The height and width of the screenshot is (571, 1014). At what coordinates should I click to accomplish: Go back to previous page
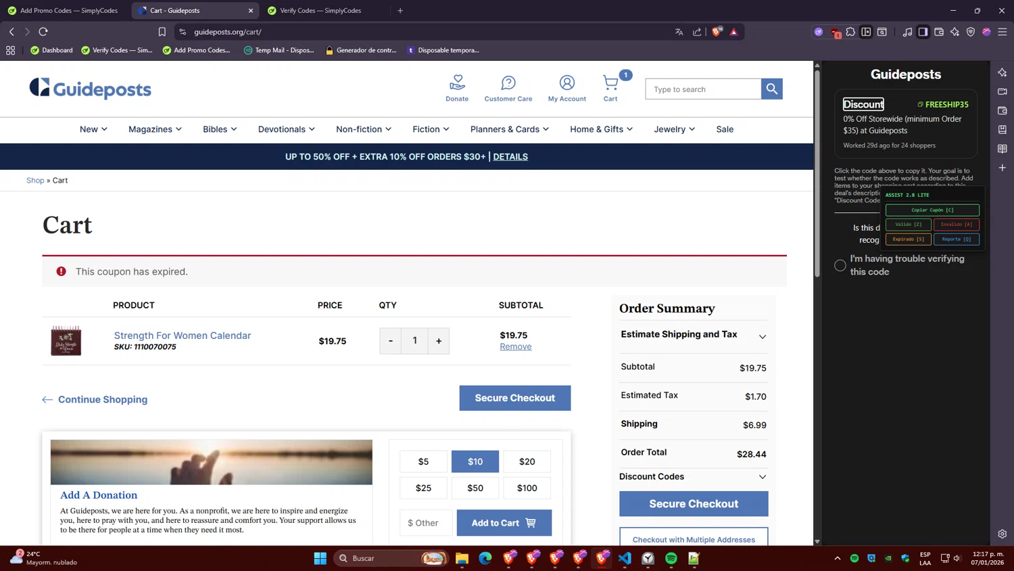[x=11, y=32]
